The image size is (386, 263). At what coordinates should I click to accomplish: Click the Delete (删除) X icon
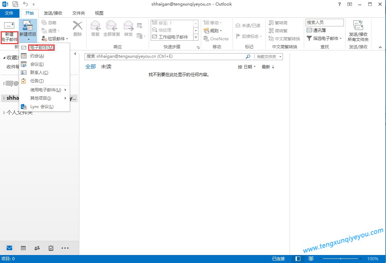point(78,26)
